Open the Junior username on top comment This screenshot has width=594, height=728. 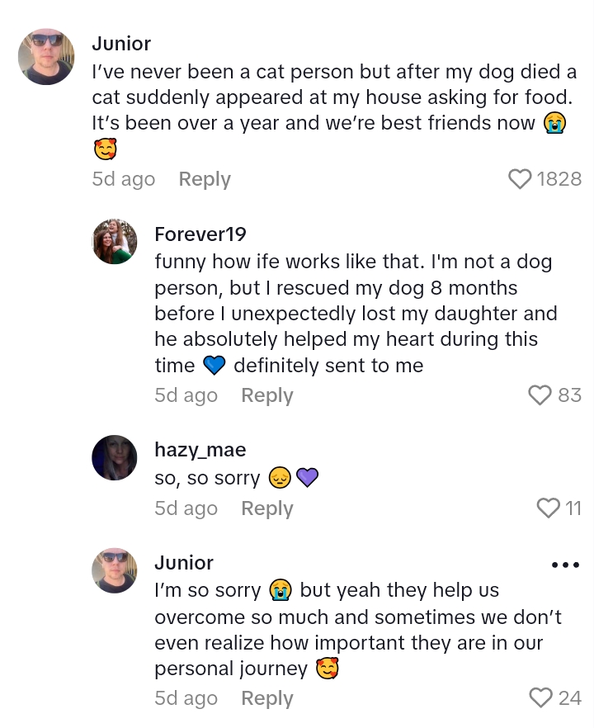pyautogui.click(x=121, y=44)
